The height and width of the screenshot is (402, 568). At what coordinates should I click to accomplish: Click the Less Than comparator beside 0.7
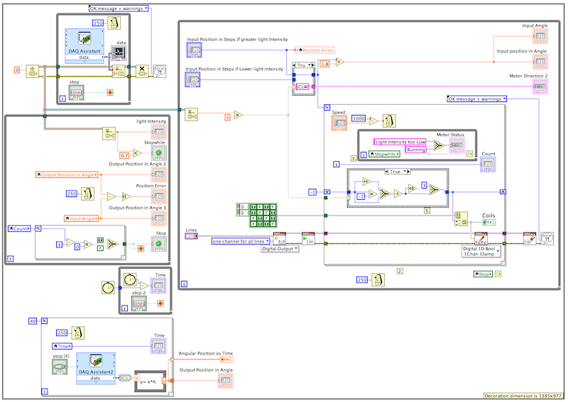[137, 153]
